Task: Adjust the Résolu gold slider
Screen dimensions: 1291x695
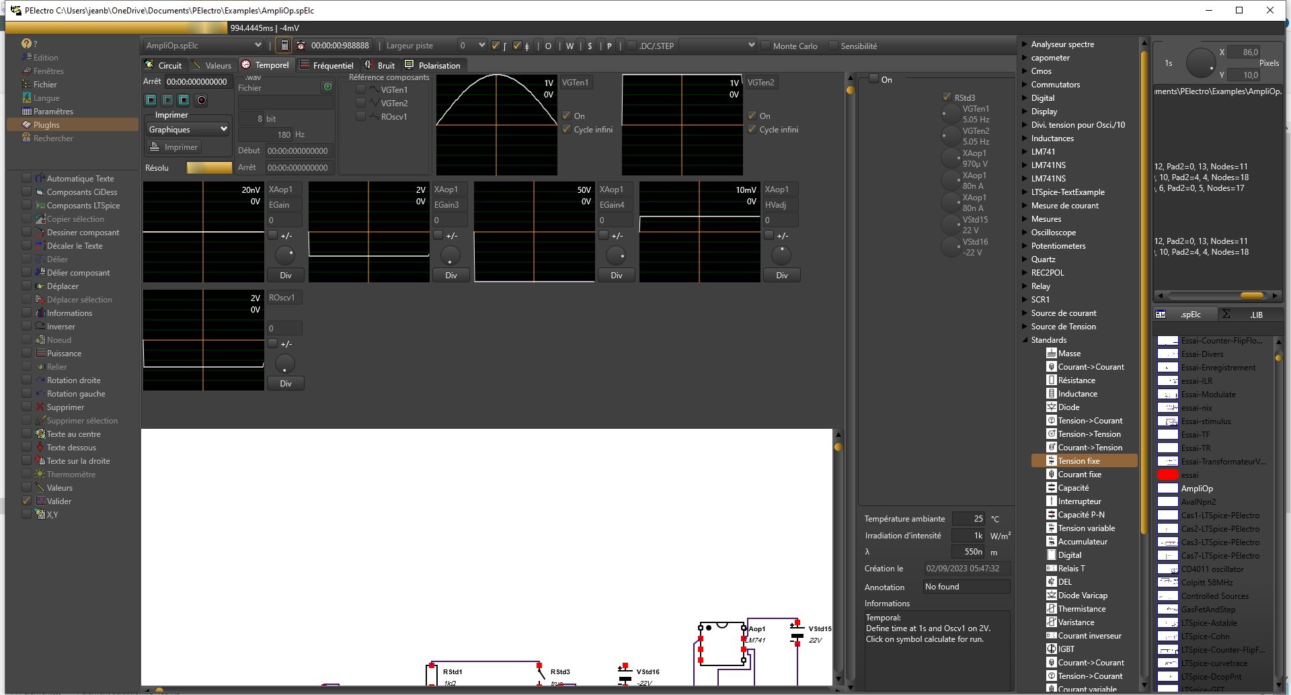Action: pyautogui.click(x=209, y=168)
